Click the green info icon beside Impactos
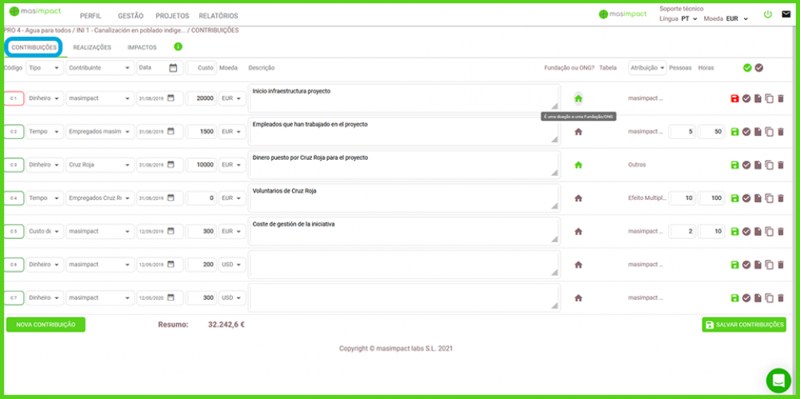Image resolution: width=800 pixels, height=399 pixels. (x=178, y=47)
